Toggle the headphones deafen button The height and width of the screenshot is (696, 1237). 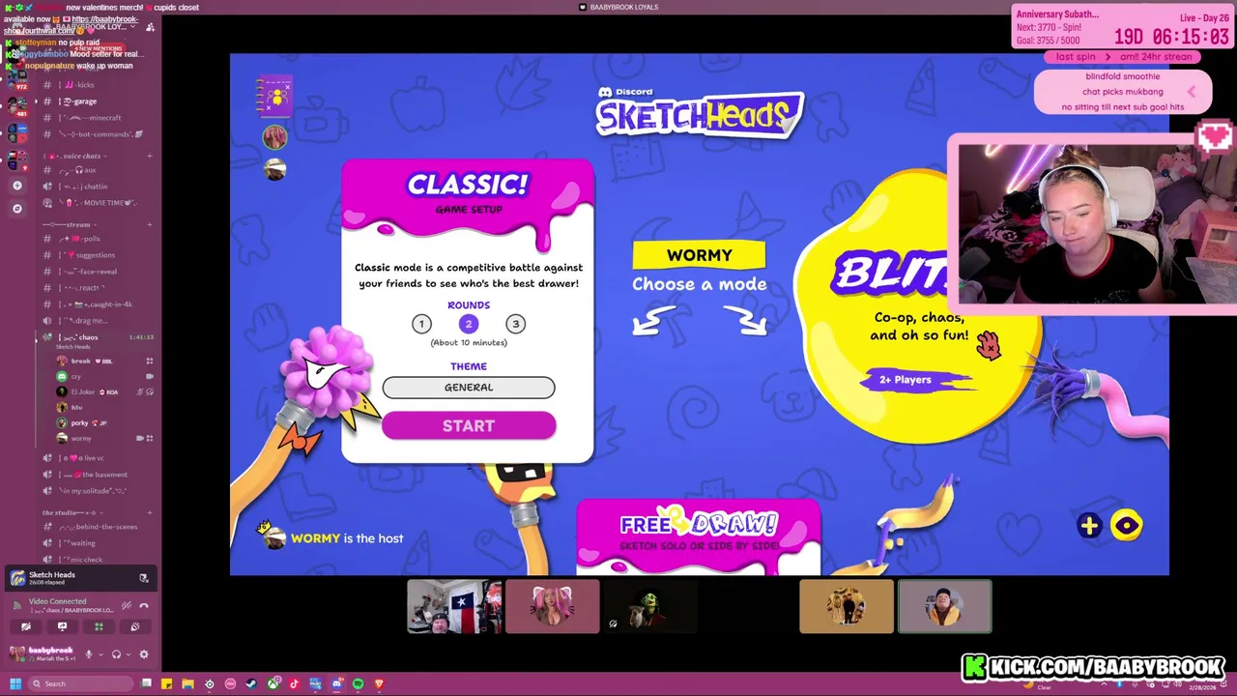pos(116,654)
